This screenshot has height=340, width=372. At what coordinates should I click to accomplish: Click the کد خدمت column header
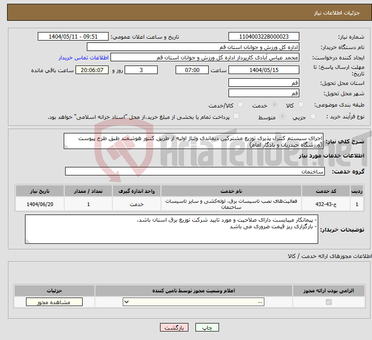[326, 191]
